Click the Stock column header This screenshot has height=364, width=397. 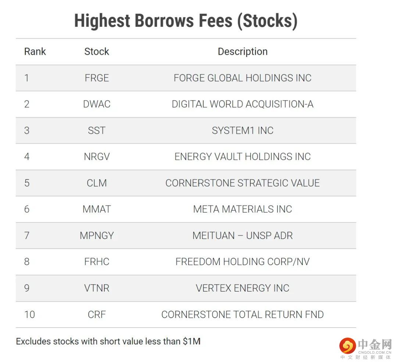(97, 51)
